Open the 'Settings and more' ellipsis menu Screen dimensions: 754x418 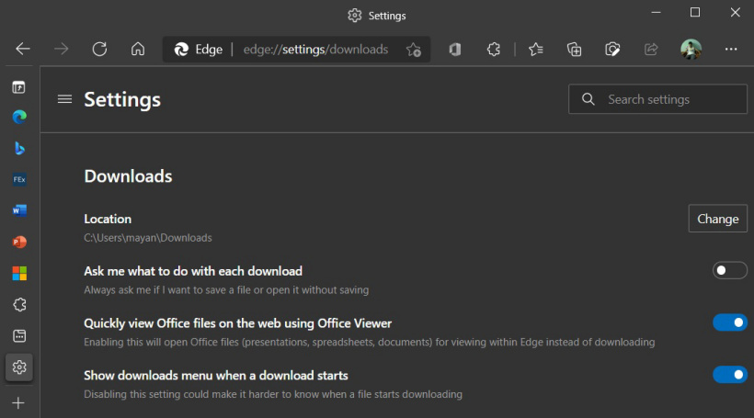[x=731, y=50]
